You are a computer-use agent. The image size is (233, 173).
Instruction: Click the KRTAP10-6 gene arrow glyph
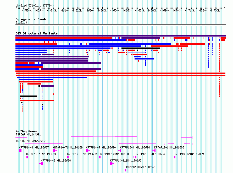(41, 164)
